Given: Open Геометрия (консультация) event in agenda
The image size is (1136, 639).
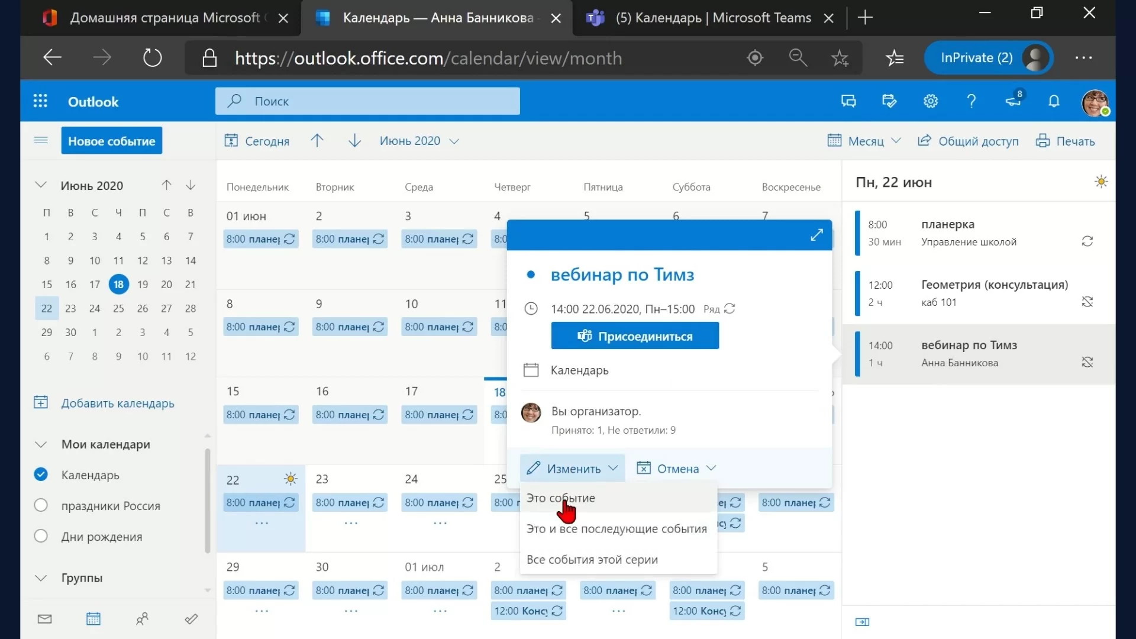Looking at the screenshot, I should tap(978, 293).
